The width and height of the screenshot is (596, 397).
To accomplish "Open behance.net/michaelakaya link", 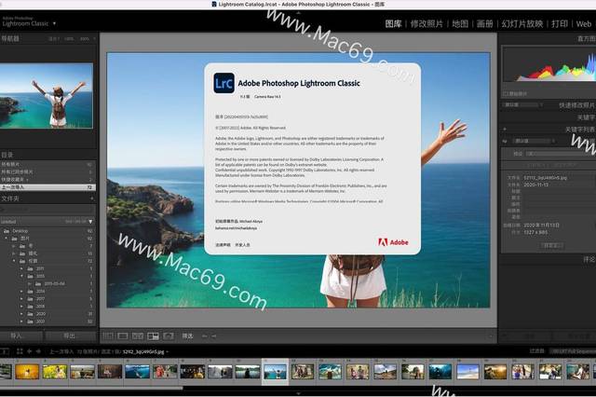I will click(236, 228).
